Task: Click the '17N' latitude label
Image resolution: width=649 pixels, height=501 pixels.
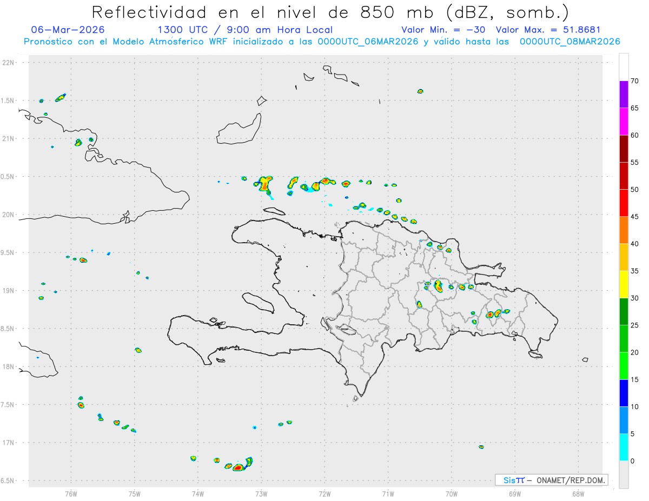Action: click(x=9, y=443)
